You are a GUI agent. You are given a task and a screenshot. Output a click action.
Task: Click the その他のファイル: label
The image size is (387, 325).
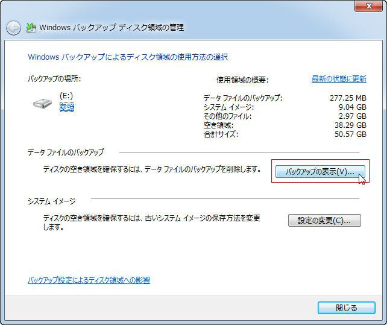click(228, 116)
